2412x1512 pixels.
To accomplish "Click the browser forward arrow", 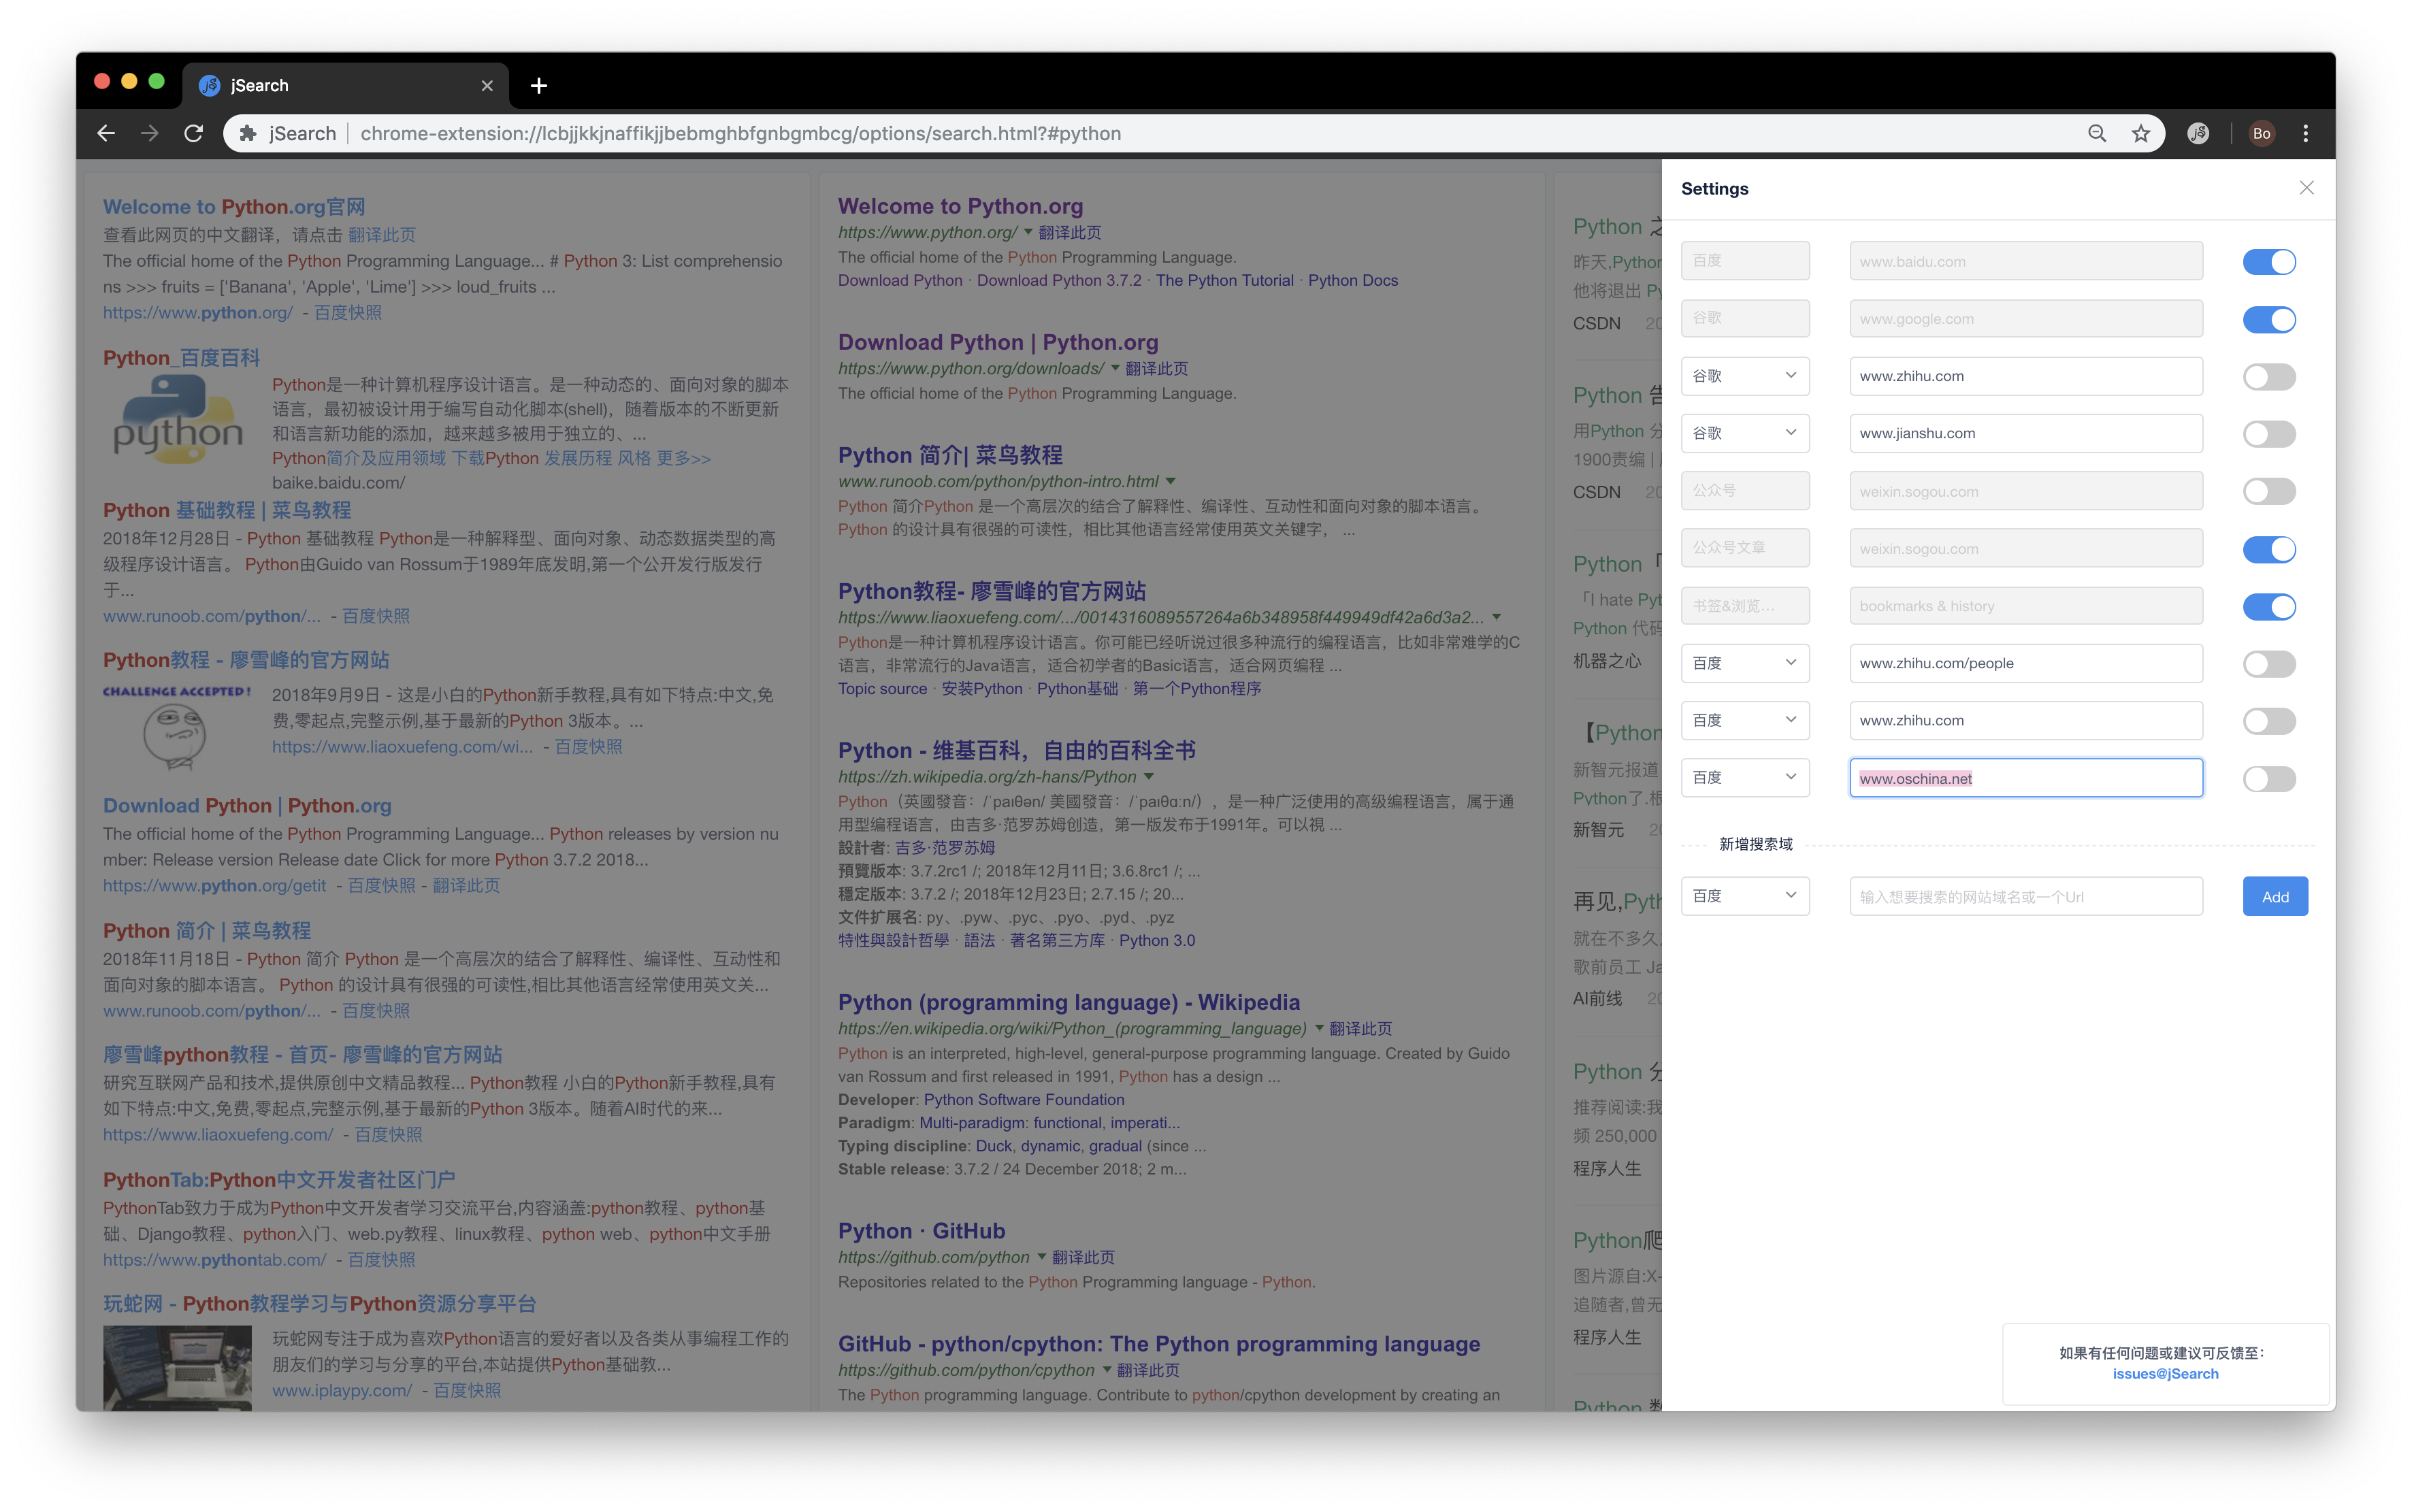I will (x=150, y=133).
